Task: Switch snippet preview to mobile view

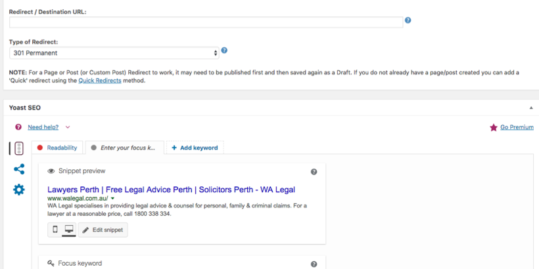Action: tap(55, 230)
